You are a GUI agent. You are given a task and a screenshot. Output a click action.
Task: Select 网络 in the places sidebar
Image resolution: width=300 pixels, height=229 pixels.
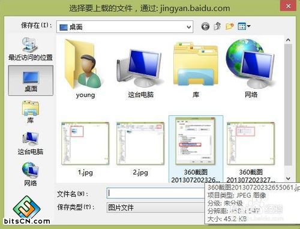point(31,174)
